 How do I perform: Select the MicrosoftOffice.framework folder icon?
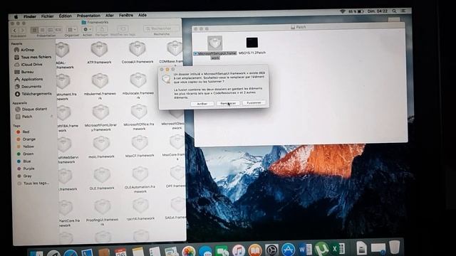[139, 112]
